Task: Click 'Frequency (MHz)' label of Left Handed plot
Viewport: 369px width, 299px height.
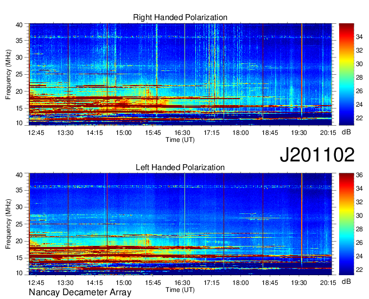Action: pyautogui.click(x=8, y=224)
